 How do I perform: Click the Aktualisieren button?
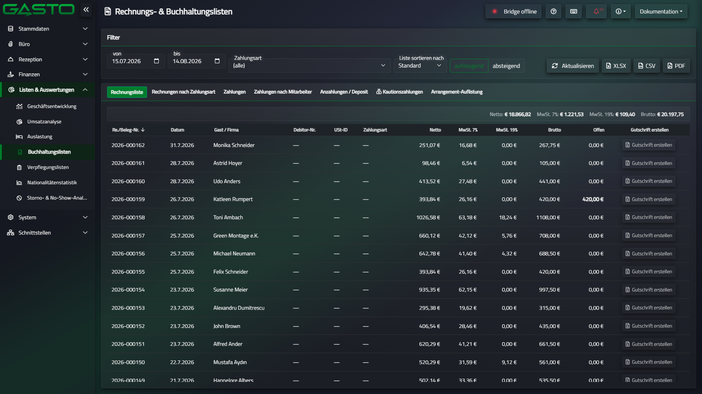(x=573, y=66)
